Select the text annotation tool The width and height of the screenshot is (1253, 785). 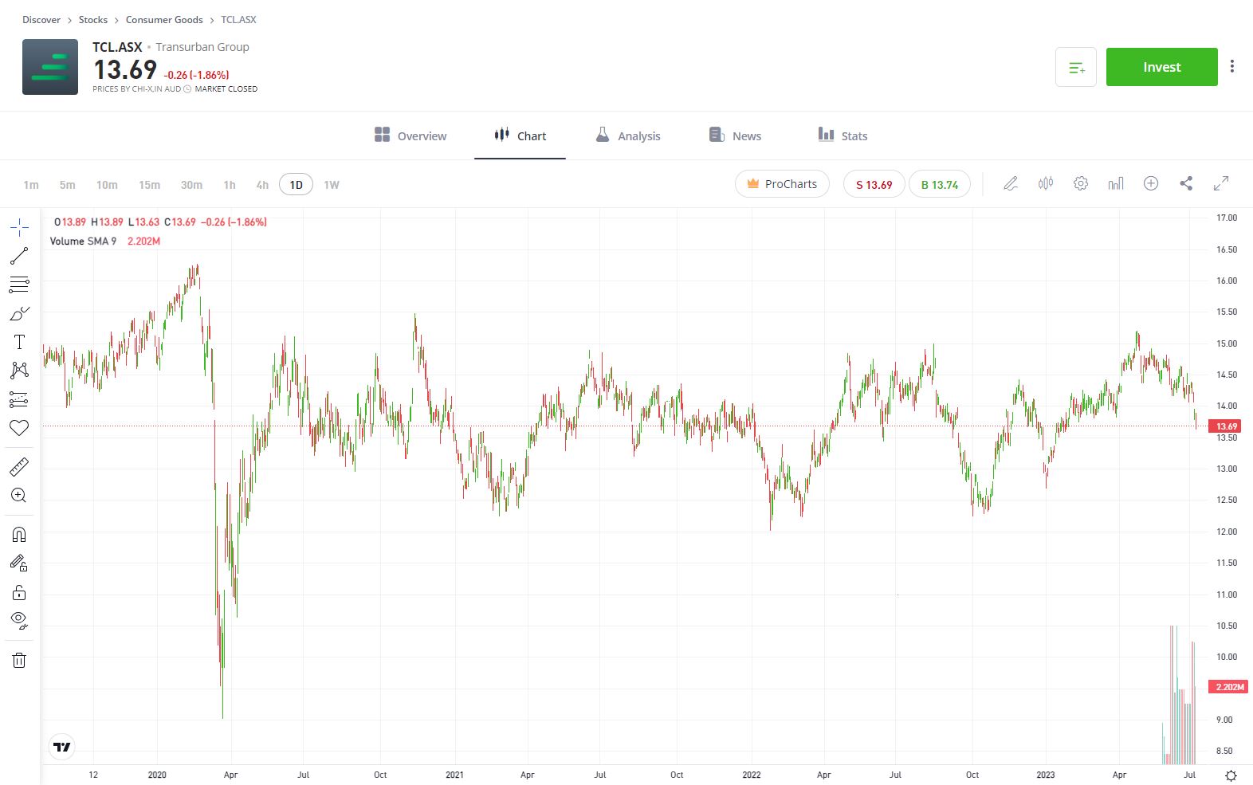pyautogui.click(x=19, y=342)
